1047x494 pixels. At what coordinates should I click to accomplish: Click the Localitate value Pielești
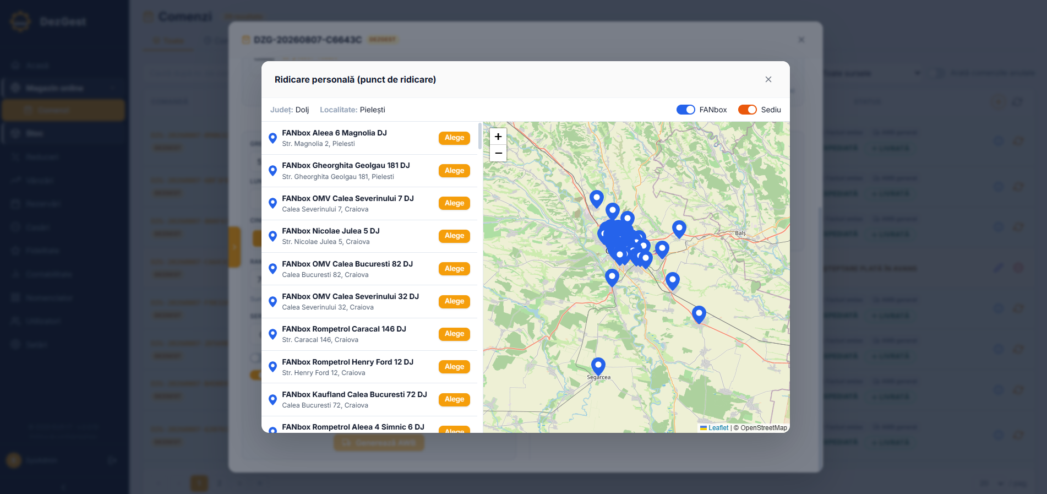point(373,110)
